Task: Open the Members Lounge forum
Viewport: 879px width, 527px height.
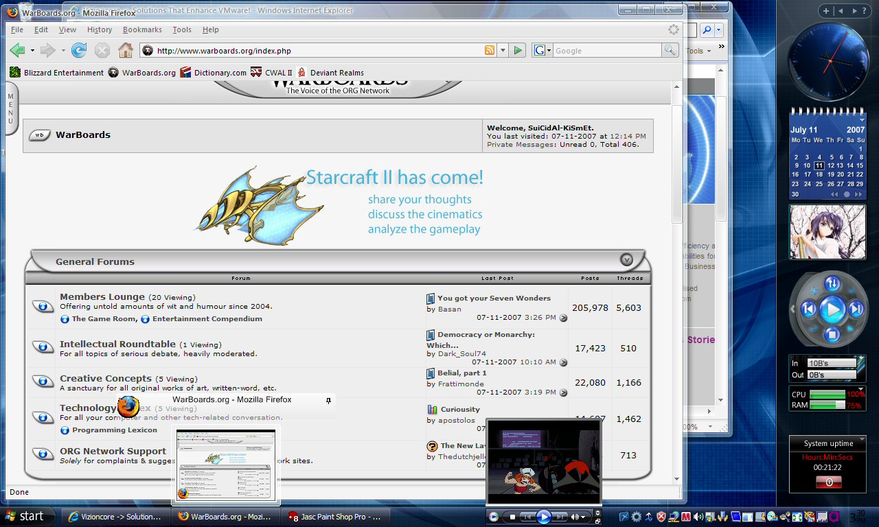Action: click(x=102, y=296)
